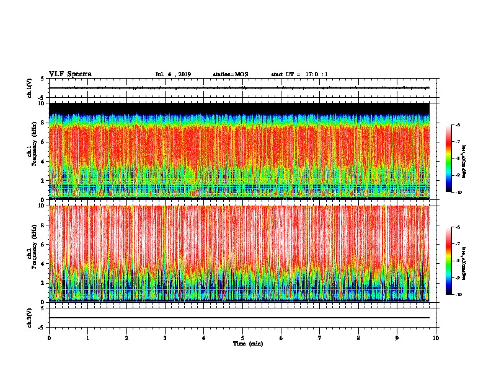This screenshot has height=379, width=491.
Task: Click the "-6" label on ch.1 color bar
Action: coord(458,124)
